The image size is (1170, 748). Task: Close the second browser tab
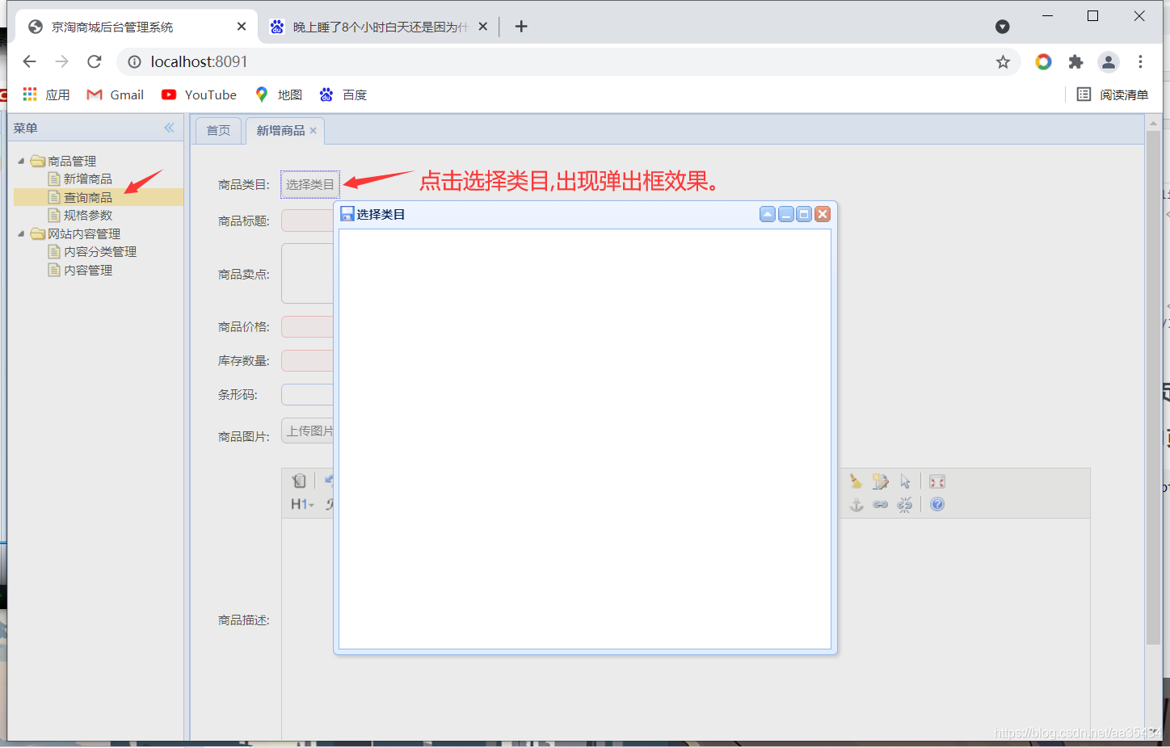[x=482, y=27]
